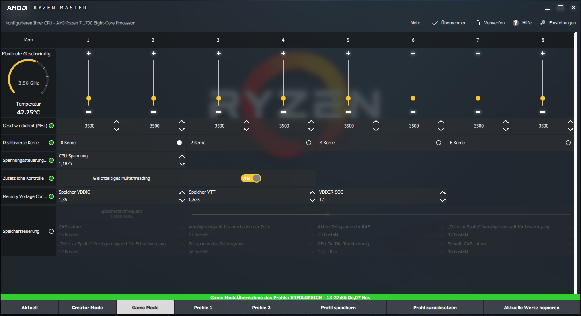
Task: Toggle Spannungssteuerung green indicator
Action: click(51, 160)
